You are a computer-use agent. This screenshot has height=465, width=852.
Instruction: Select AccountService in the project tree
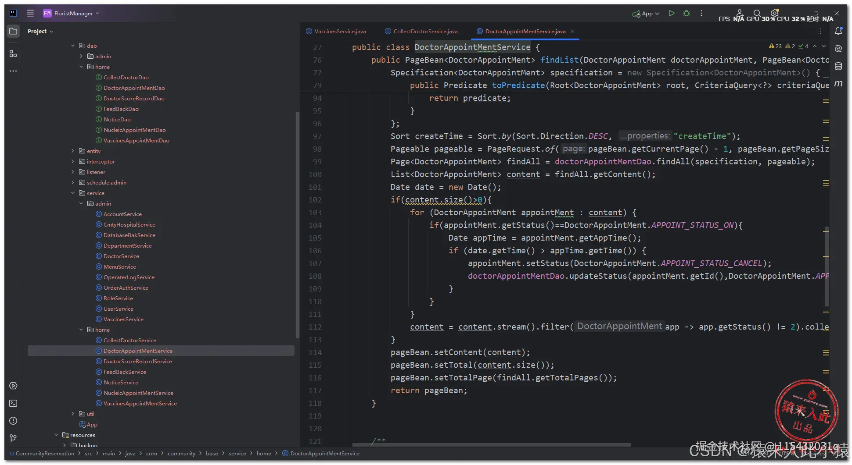(x=122, y=214)
